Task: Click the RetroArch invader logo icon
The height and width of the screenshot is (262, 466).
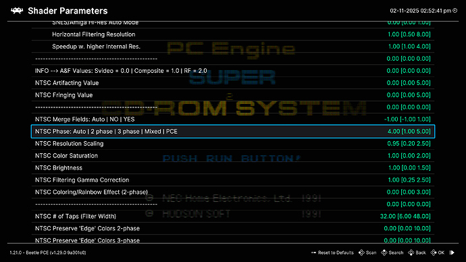Action: (17, 11)
